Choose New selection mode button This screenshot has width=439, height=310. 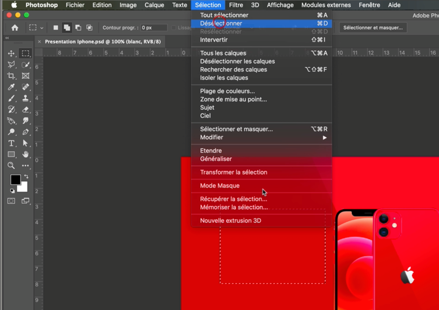click(x=56, y=27)
